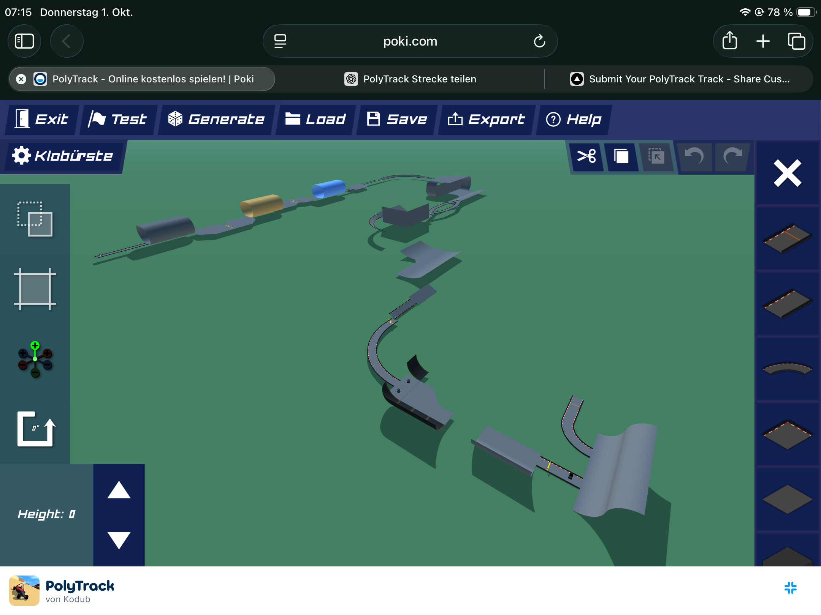Select the start line road piece
Screen dimensions: 821x615
(788, 238)
